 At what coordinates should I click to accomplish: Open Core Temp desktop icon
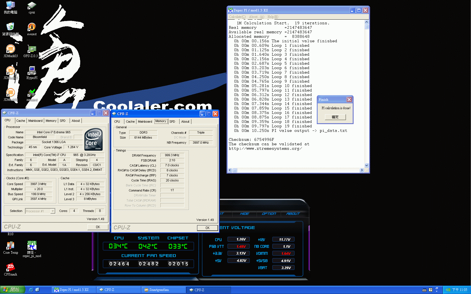pos(10,248)
